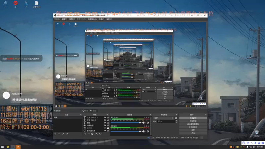Viewport: 265px width, 149px height.
Task: Add a new source with the plus icon
Action: point(85,134)
